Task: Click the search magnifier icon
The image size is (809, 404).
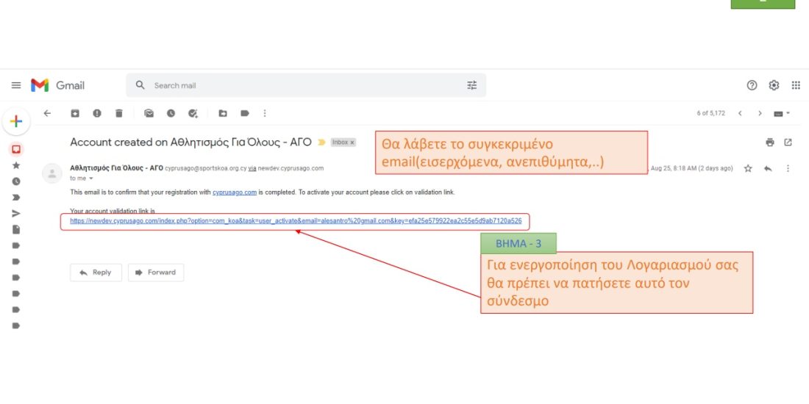Action: point(140,85)
